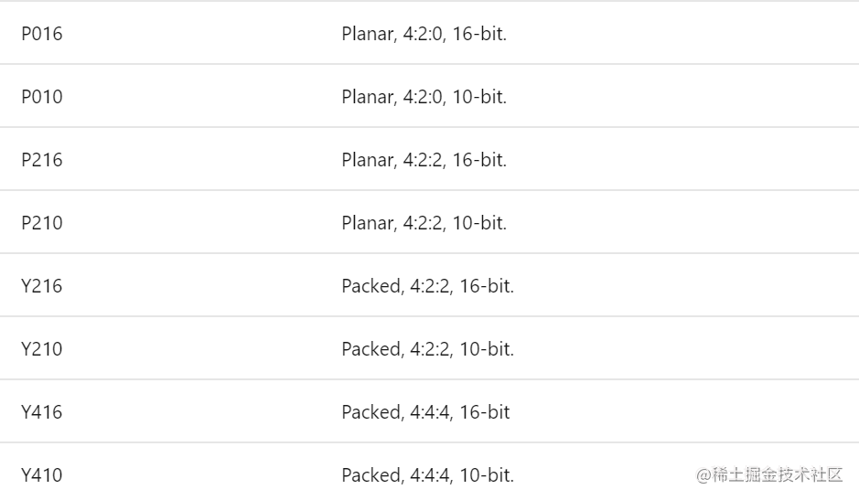This screenshot has width=859, height=500.
Task: Select the P210 format name cell
Action: click(x=42, y=223)
